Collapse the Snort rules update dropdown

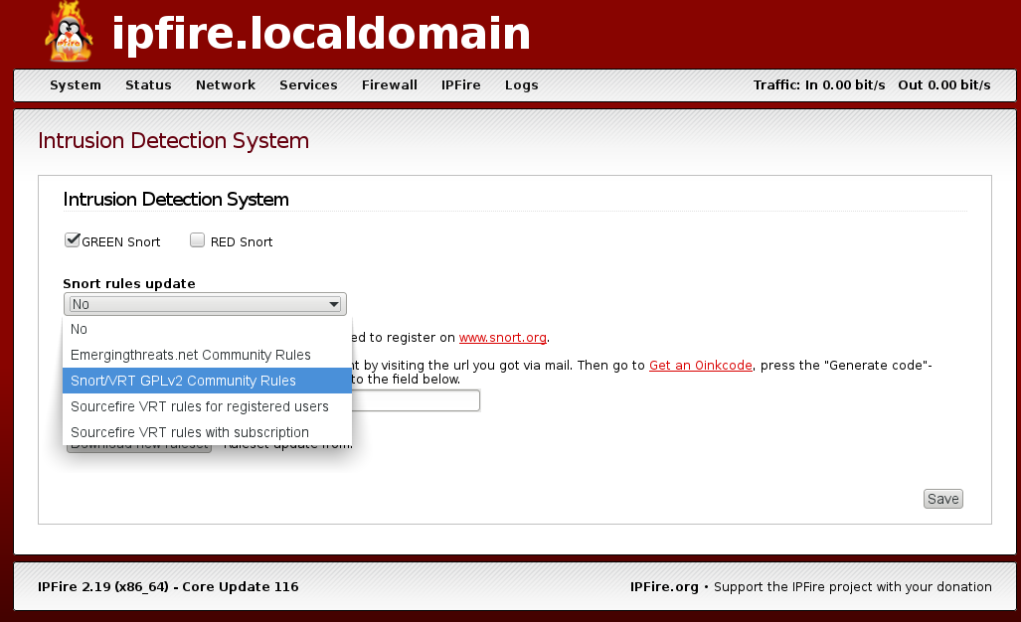[x=205, y=304]
